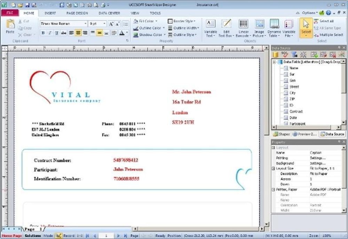Go to first record in status bar
348x239 pixels.
[87, 236]
